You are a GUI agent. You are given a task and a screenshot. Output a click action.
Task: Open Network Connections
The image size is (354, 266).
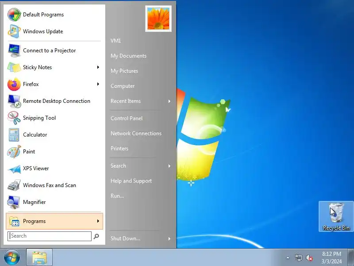[136, 133]
